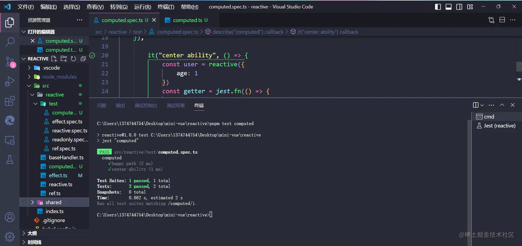522x246 pixels.
Task: Expand the .vscode folder
Action: (x=29, y=68)
